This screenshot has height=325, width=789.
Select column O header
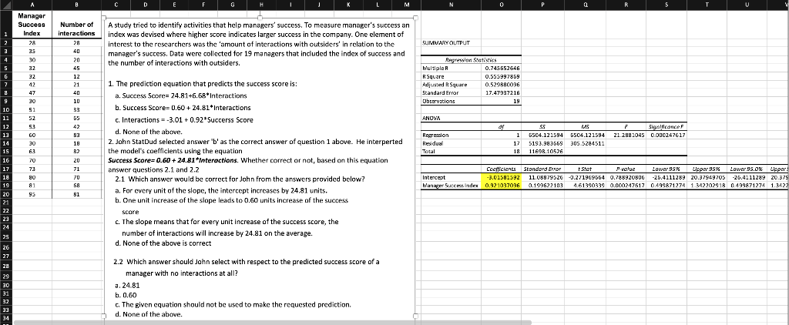click(501, 4)
